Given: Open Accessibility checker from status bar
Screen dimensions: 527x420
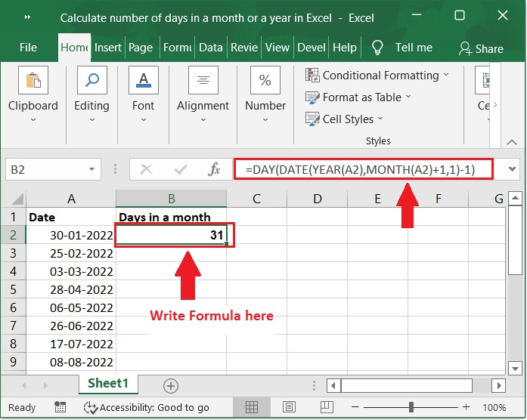Looking at the screenshot, I should [147, 408].
